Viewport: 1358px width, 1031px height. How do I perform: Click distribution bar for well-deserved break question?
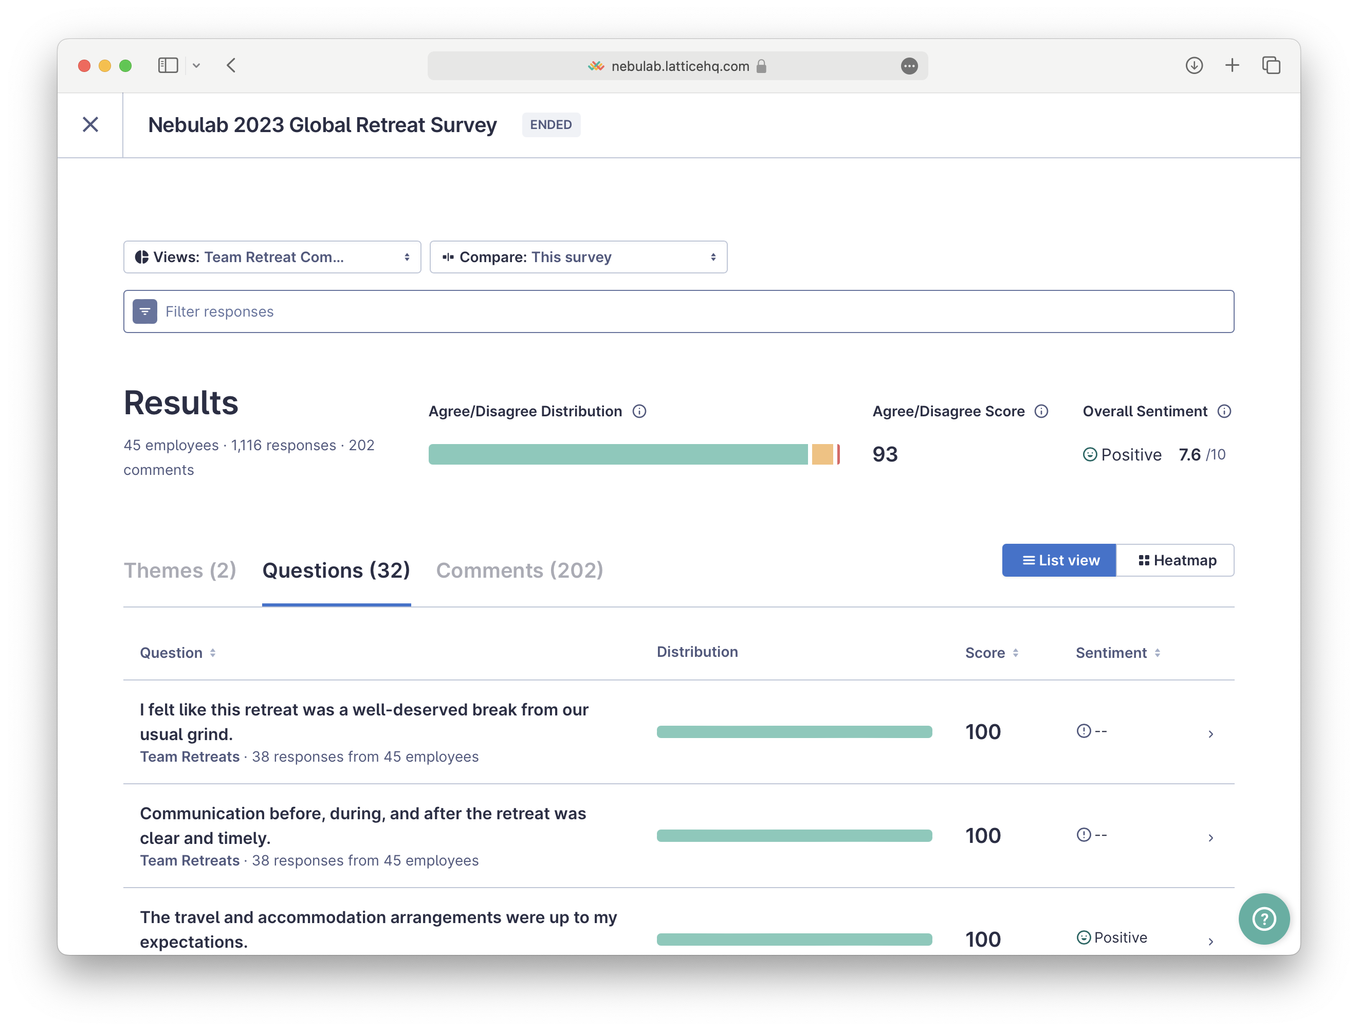[x=795, y=731]
